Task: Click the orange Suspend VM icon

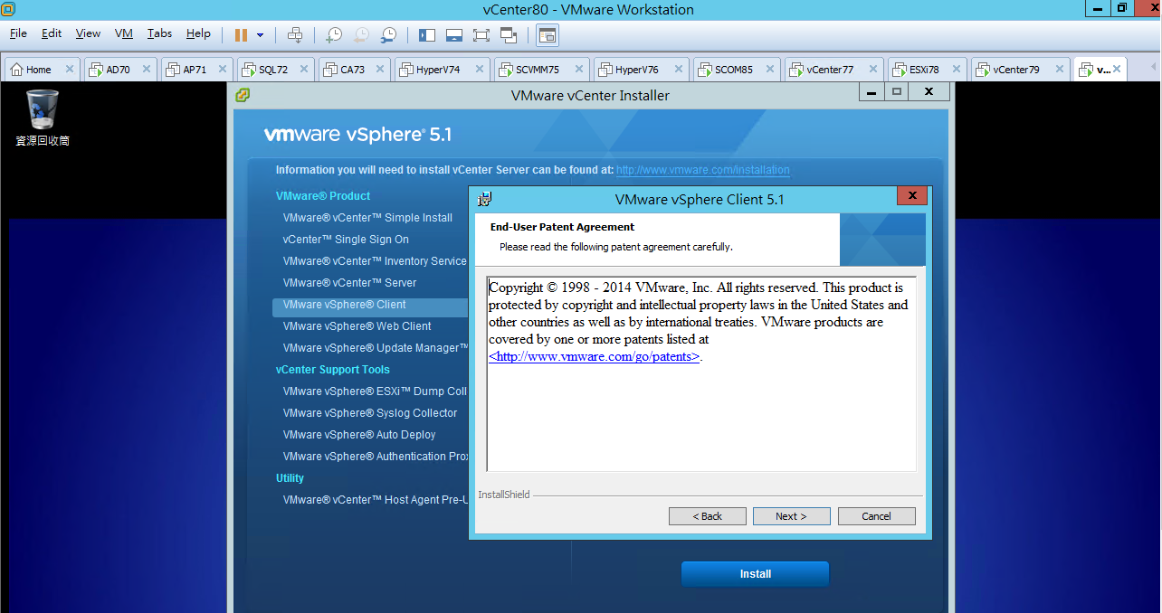Action: 241,35
